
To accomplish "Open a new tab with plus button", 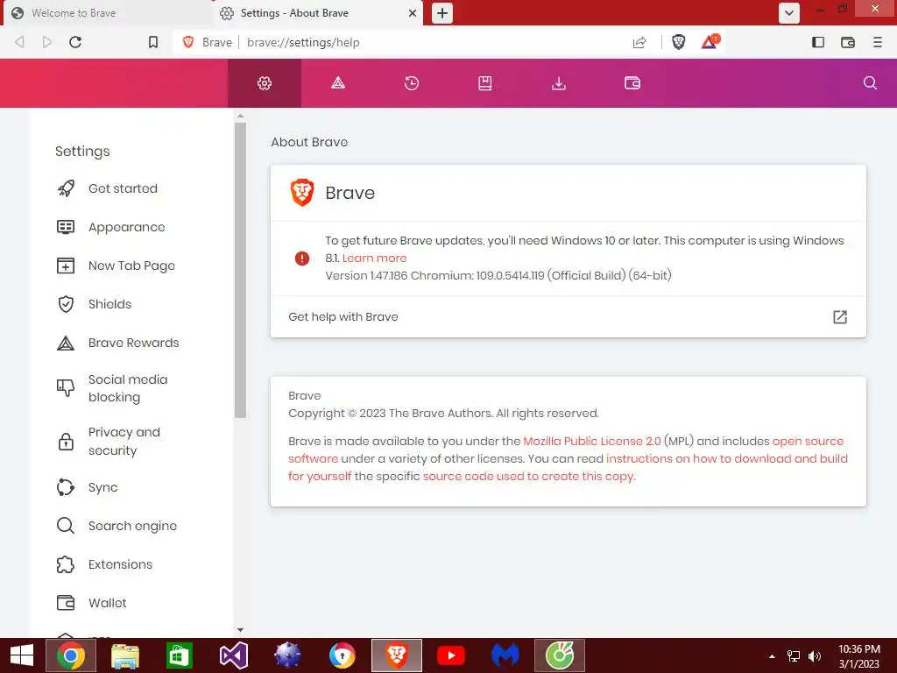I will (x=442, y=13).
